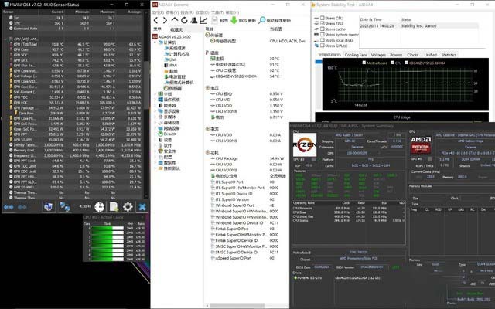Open the AIDA64 Tools (T) menu
The width and height of the screenshot is (495, 309).
[x=217, y=12]
